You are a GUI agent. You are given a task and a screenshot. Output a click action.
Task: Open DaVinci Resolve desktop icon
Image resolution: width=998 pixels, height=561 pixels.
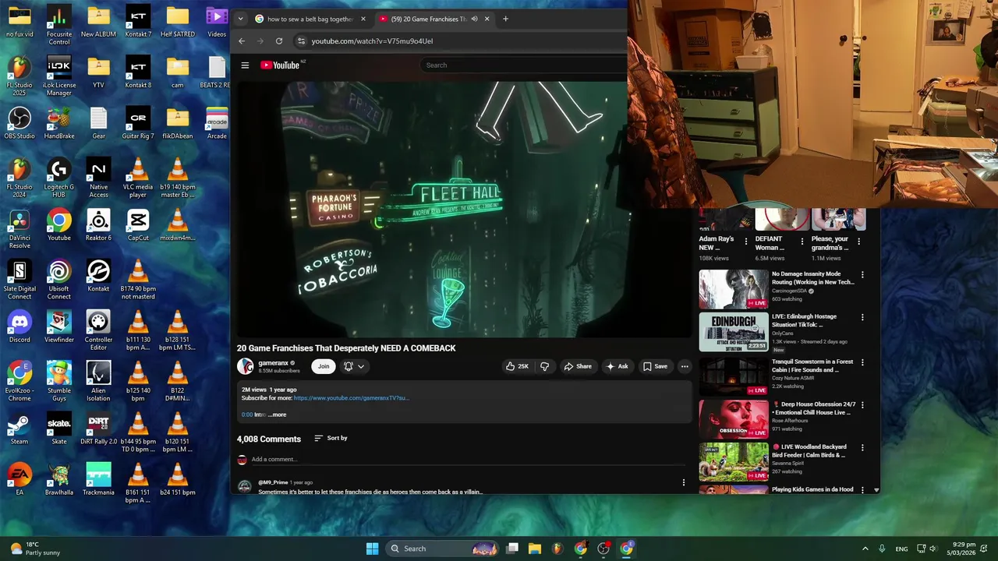[x=19, y=229]
